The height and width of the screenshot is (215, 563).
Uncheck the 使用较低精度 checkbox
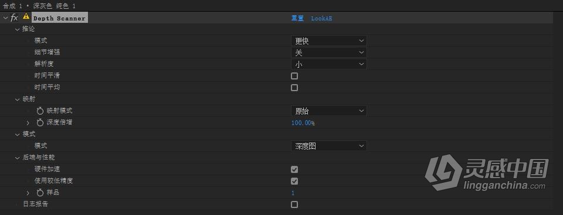(294, 181)
